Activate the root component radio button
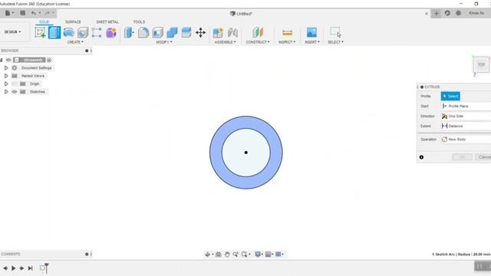This screenshot has width=491, height=276. (x=49, y=60)
